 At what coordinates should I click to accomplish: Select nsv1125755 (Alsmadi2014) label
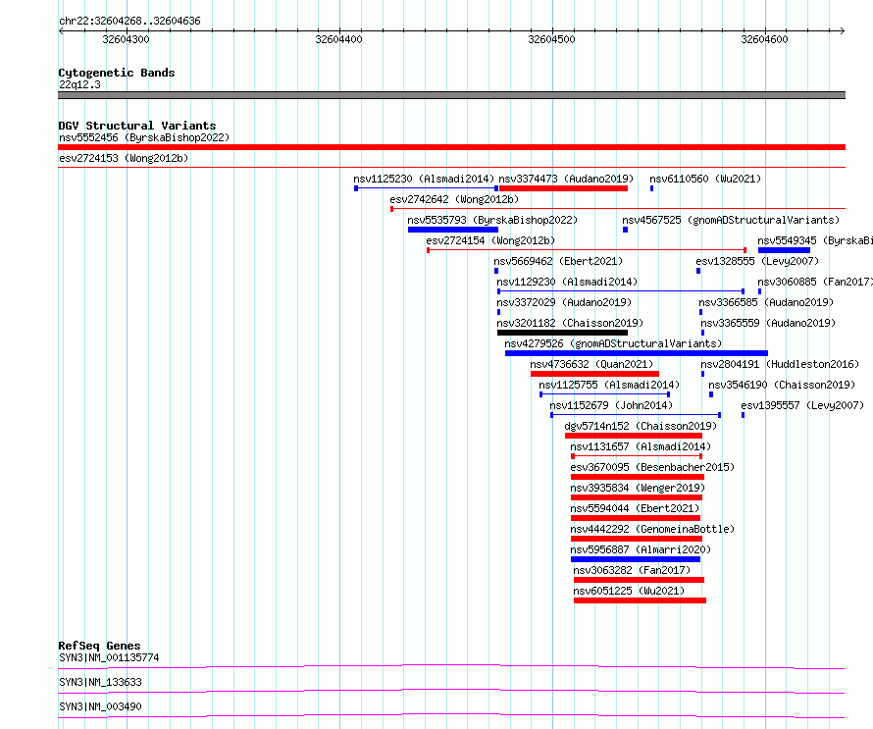click(x=609, y=385)
